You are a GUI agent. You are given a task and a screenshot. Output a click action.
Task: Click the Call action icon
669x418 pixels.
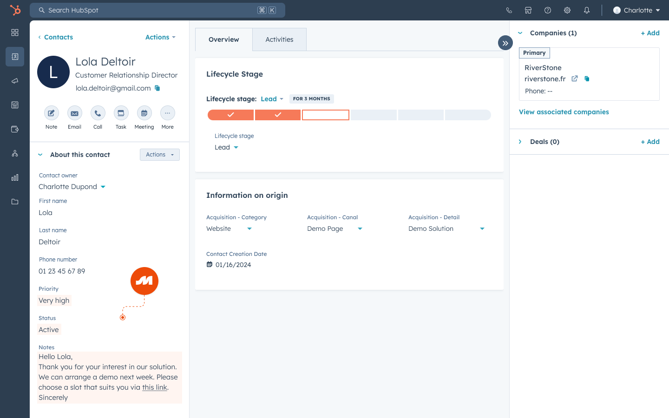[x=98, y=113]
